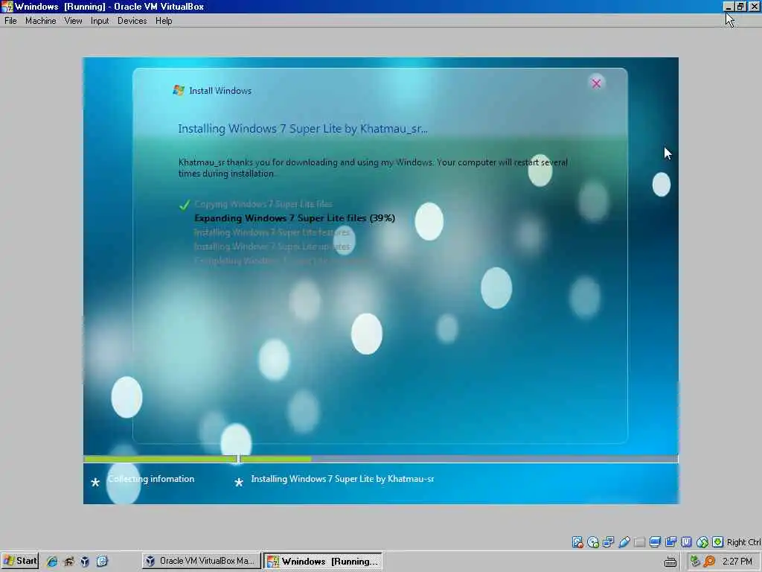Click the second quick launch icon
This screenshot has width=762, height=572.
[68, 562]
